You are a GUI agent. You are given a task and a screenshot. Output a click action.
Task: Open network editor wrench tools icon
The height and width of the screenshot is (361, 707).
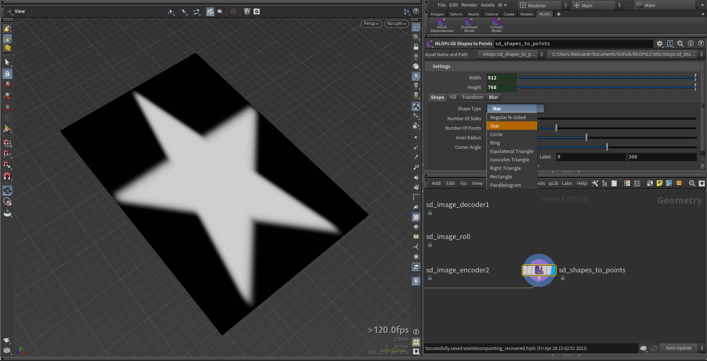click(x=595, y=183)
